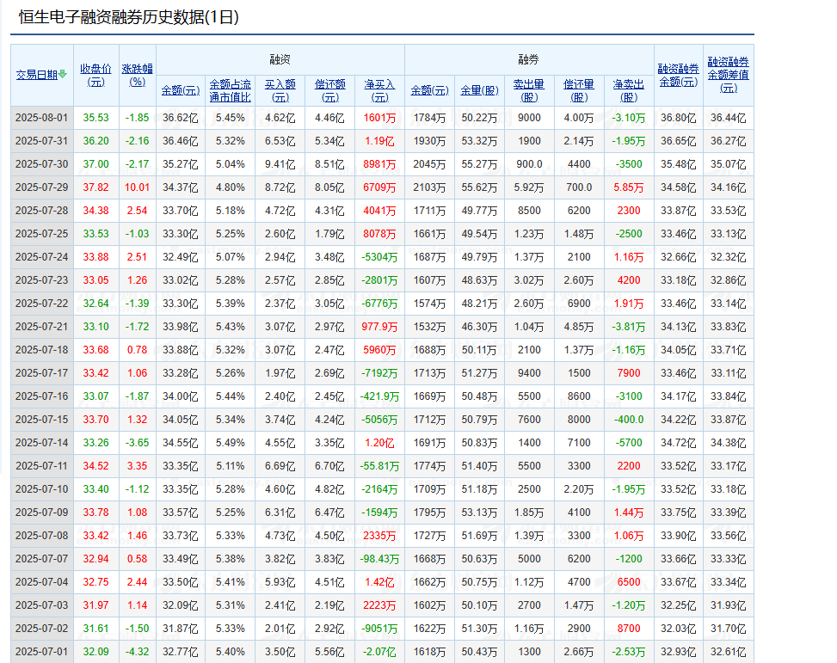The width and height of the screenshot is (837, 663).
Task: Click net buy value 1.19亿
Action: coord(379,141)
